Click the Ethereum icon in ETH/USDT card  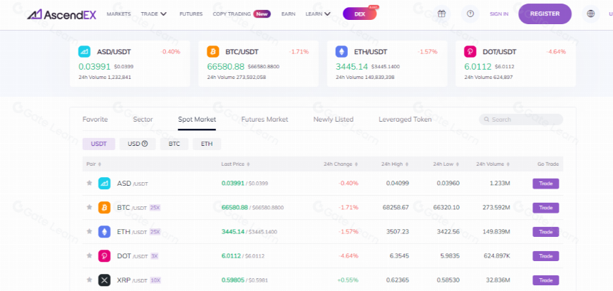tap(341, 52)
